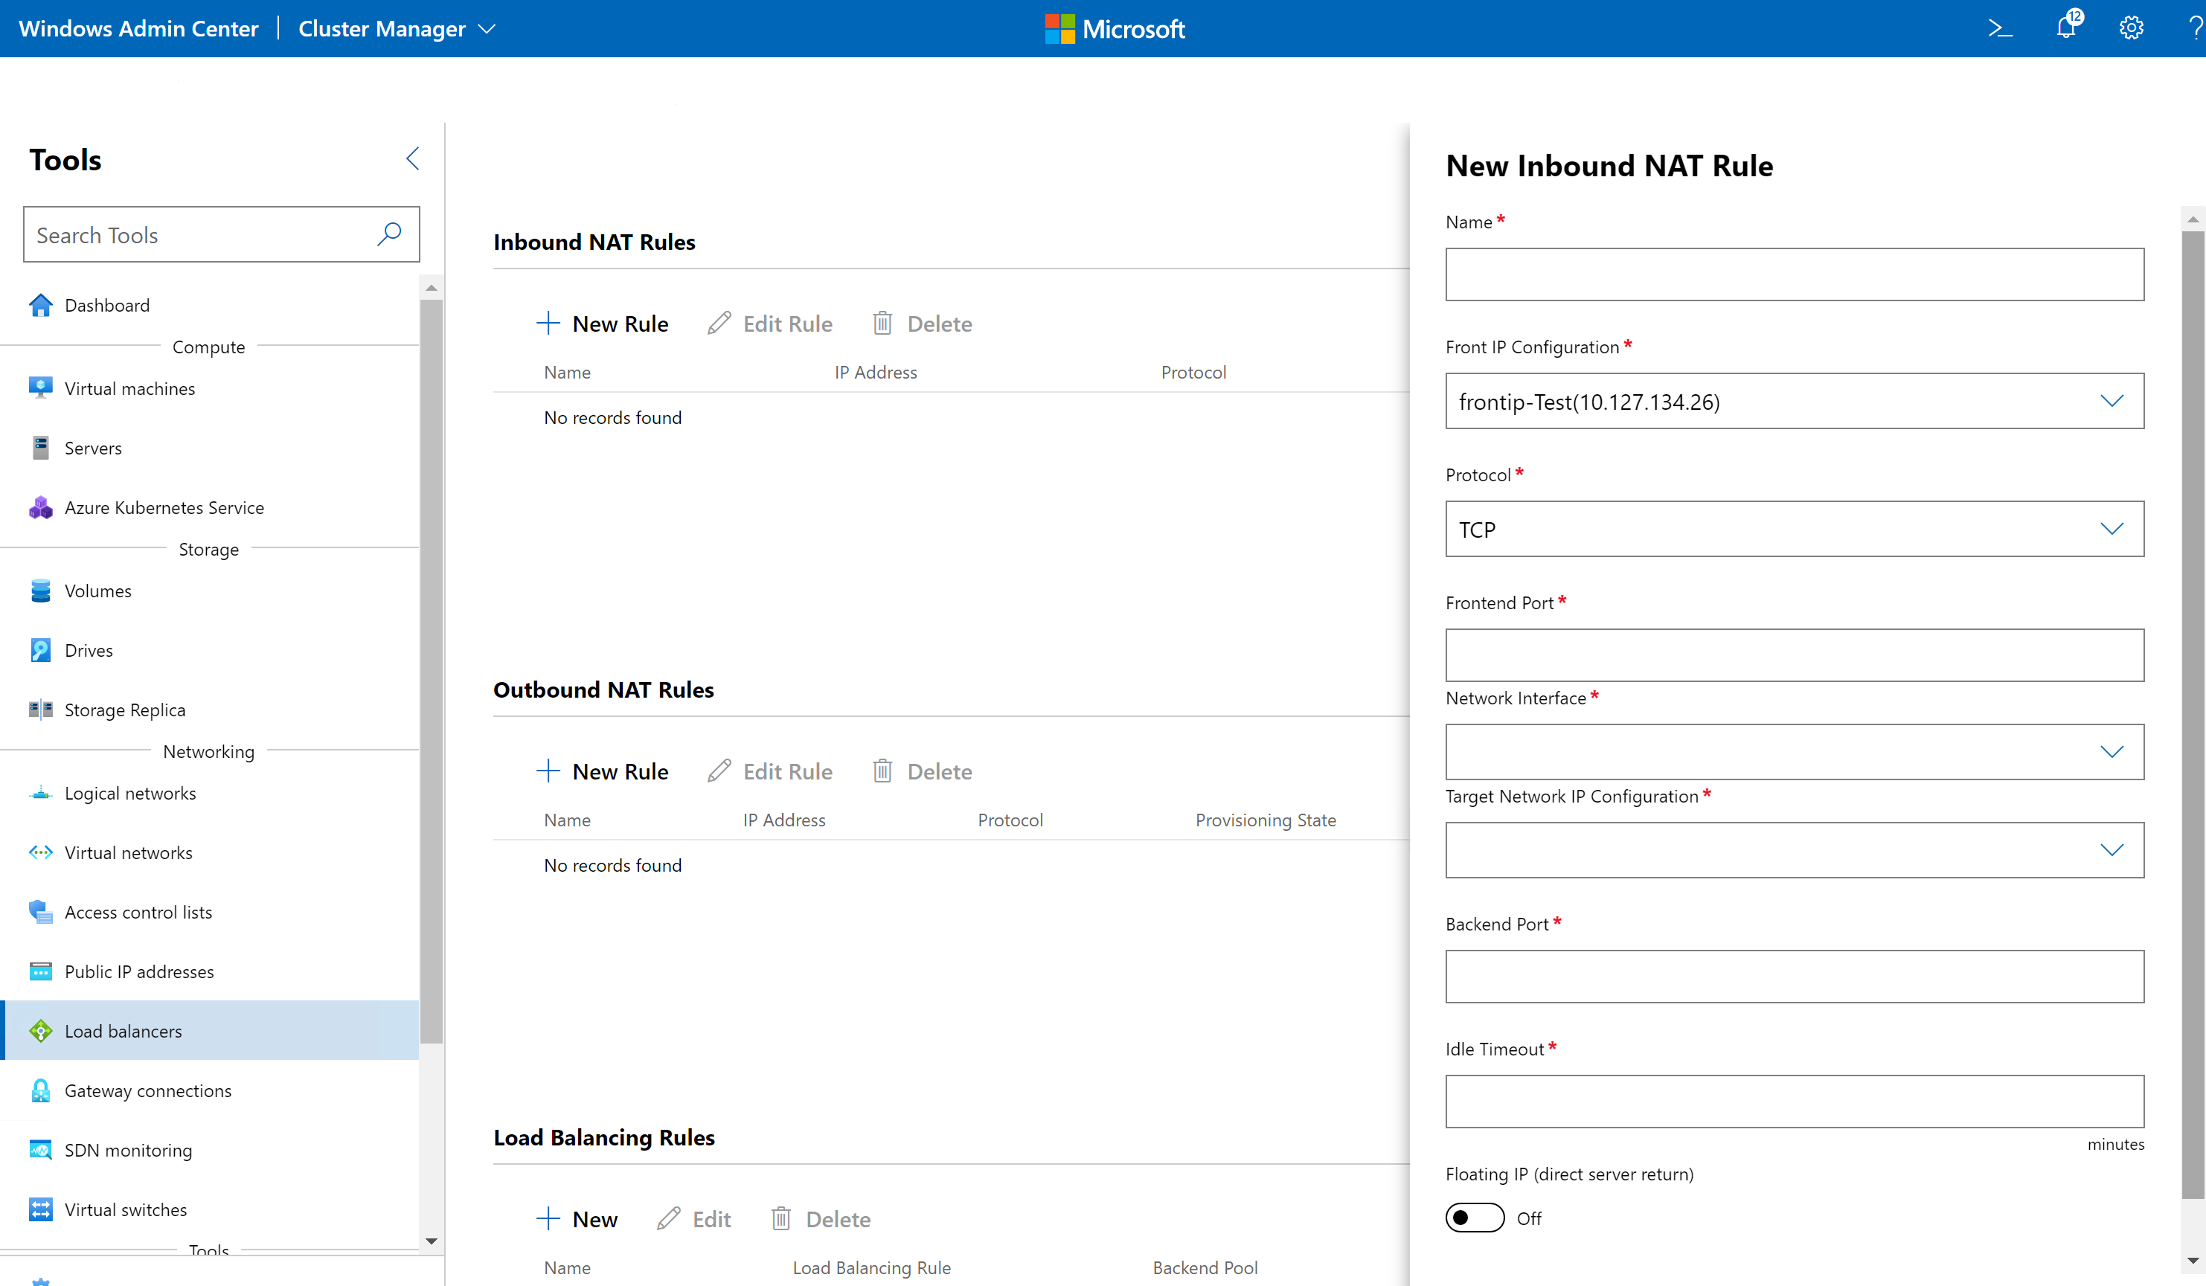
Task: Open the settings gear icon
Action: click(x=2131, y=28)
